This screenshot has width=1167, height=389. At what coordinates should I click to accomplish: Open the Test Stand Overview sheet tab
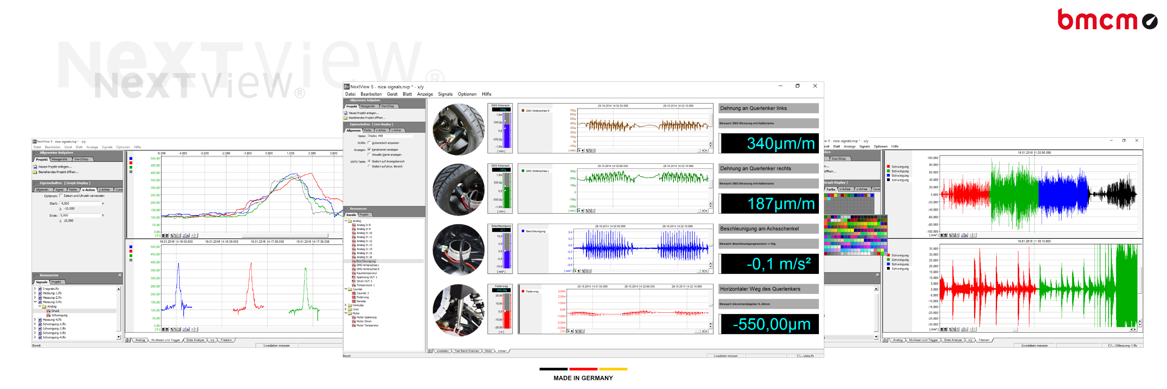467,351
